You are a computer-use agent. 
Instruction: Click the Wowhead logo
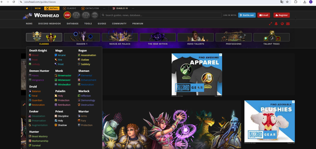[x=41, y=15]
